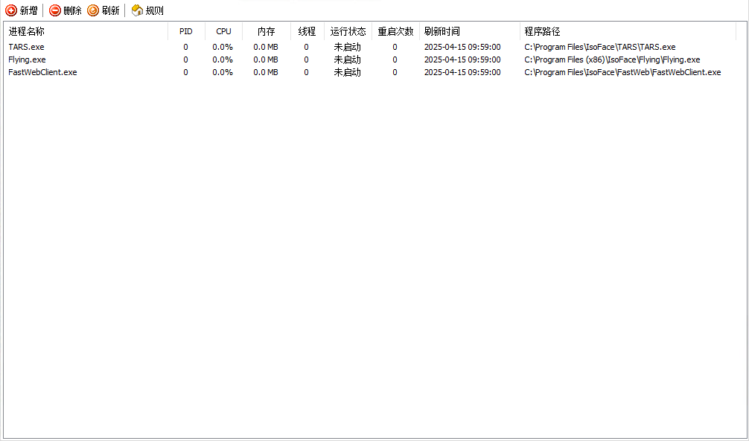Sort by the CPU column header
The width and height of the screenshot is (749, 441).
(223, 32)
